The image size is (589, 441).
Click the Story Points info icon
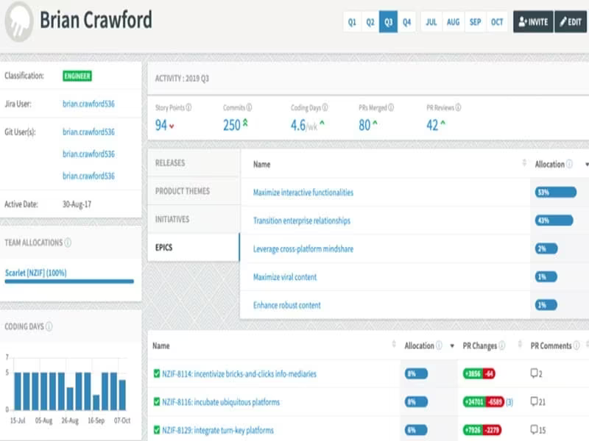(188, 107)
